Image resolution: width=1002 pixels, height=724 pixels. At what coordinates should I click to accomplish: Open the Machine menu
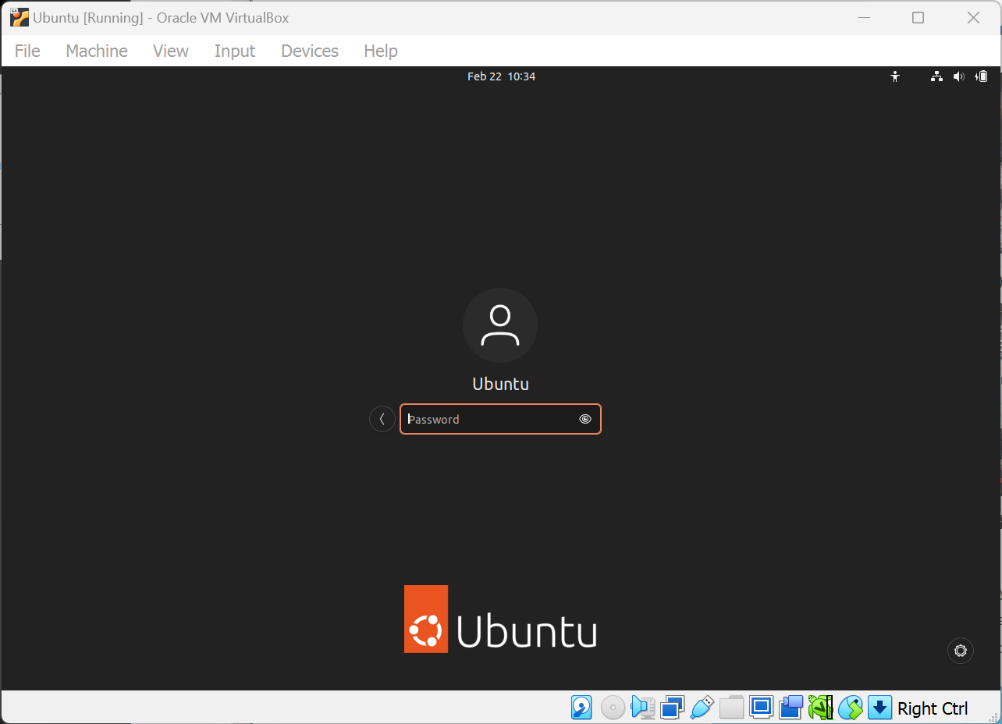(x=97, y=51)
